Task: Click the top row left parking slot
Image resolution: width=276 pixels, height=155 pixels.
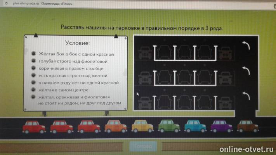Action: click(165, 53)
